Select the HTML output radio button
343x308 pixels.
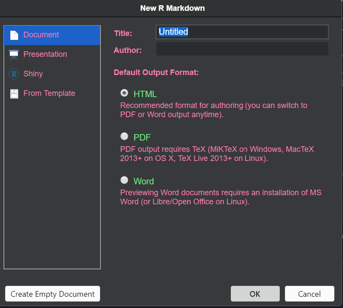click(124, 93)
